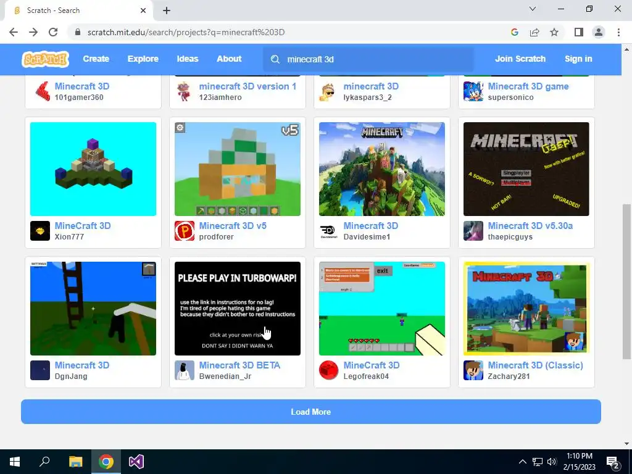Open Windows taskbar search
The image size is (632, 474).
pyautogui.click(x=44, y=462)
